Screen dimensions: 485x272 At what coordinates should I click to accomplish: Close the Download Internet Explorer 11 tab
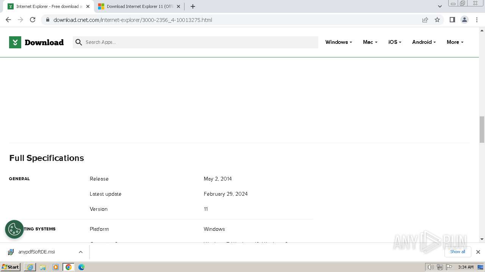coord(178,6)
